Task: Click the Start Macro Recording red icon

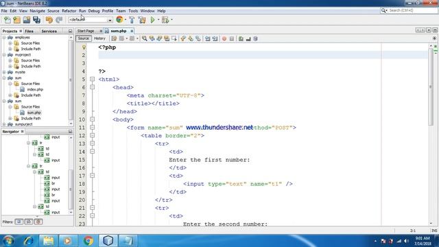Action: 224,38
